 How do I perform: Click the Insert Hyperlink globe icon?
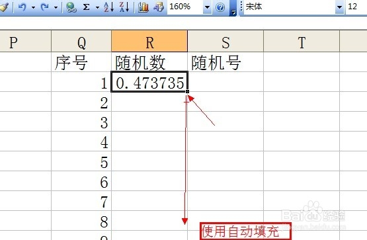[x=71, y=7]
